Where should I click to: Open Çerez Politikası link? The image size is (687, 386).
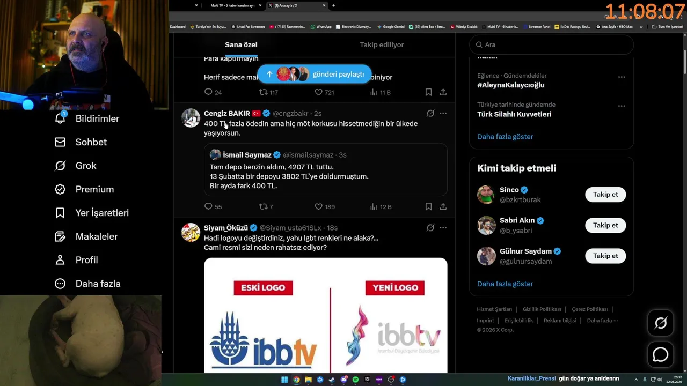(590, 309)
